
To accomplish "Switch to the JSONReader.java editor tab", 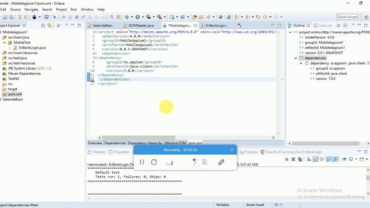I will pos(141,25).
